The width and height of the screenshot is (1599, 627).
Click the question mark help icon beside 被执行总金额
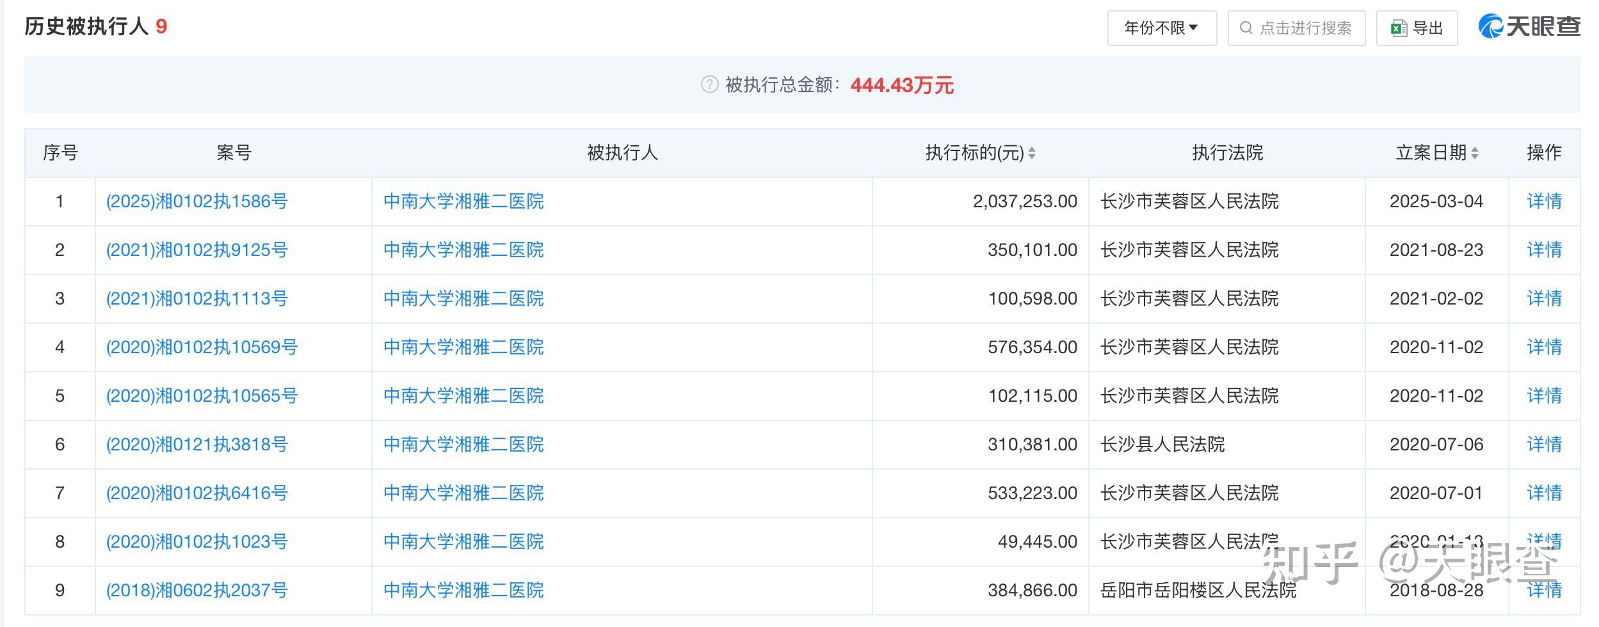709,84
